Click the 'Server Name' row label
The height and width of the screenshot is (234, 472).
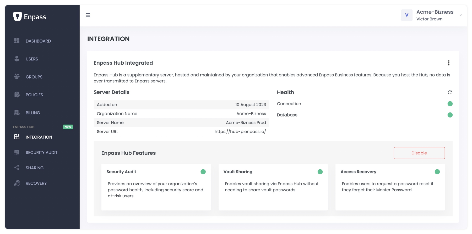pos(110,122)
